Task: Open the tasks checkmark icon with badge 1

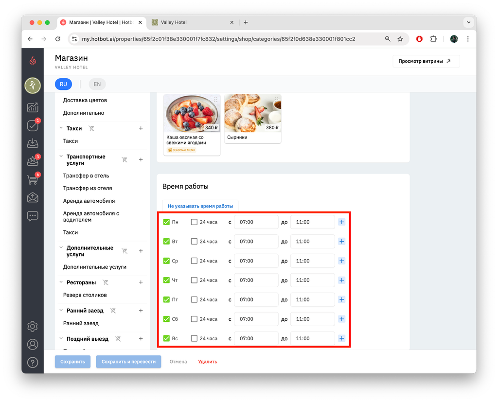Action: [x=33, y=125]
